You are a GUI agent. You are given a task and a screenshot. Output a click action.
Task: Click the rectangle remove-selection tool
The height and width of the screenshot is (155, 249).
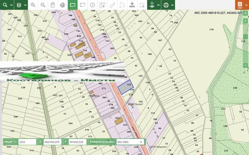coord(82,5)
